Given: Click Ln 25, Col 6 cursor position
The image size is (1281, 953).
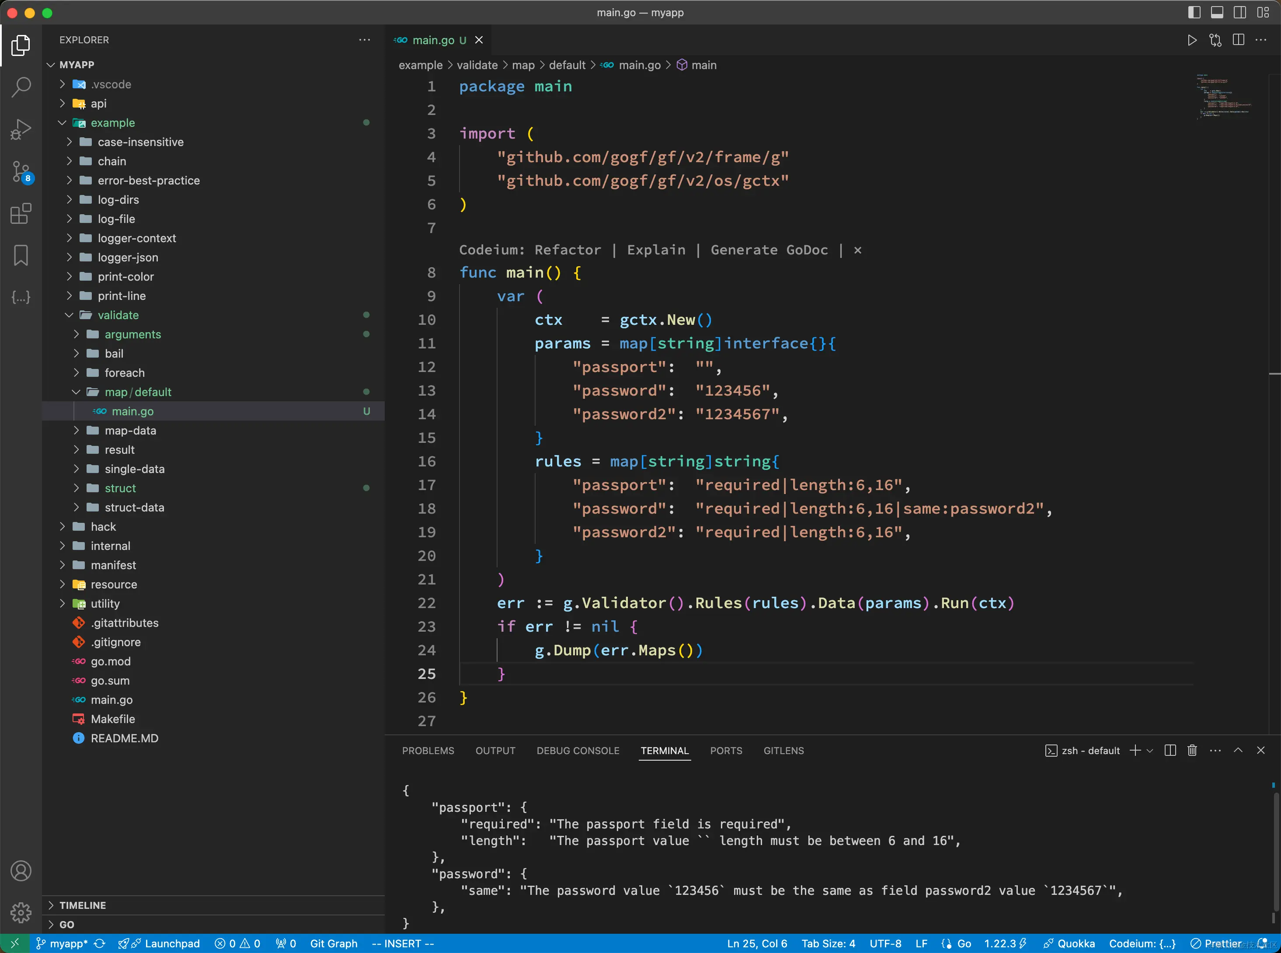Looking at the screenshot, I should click(757, 943).
